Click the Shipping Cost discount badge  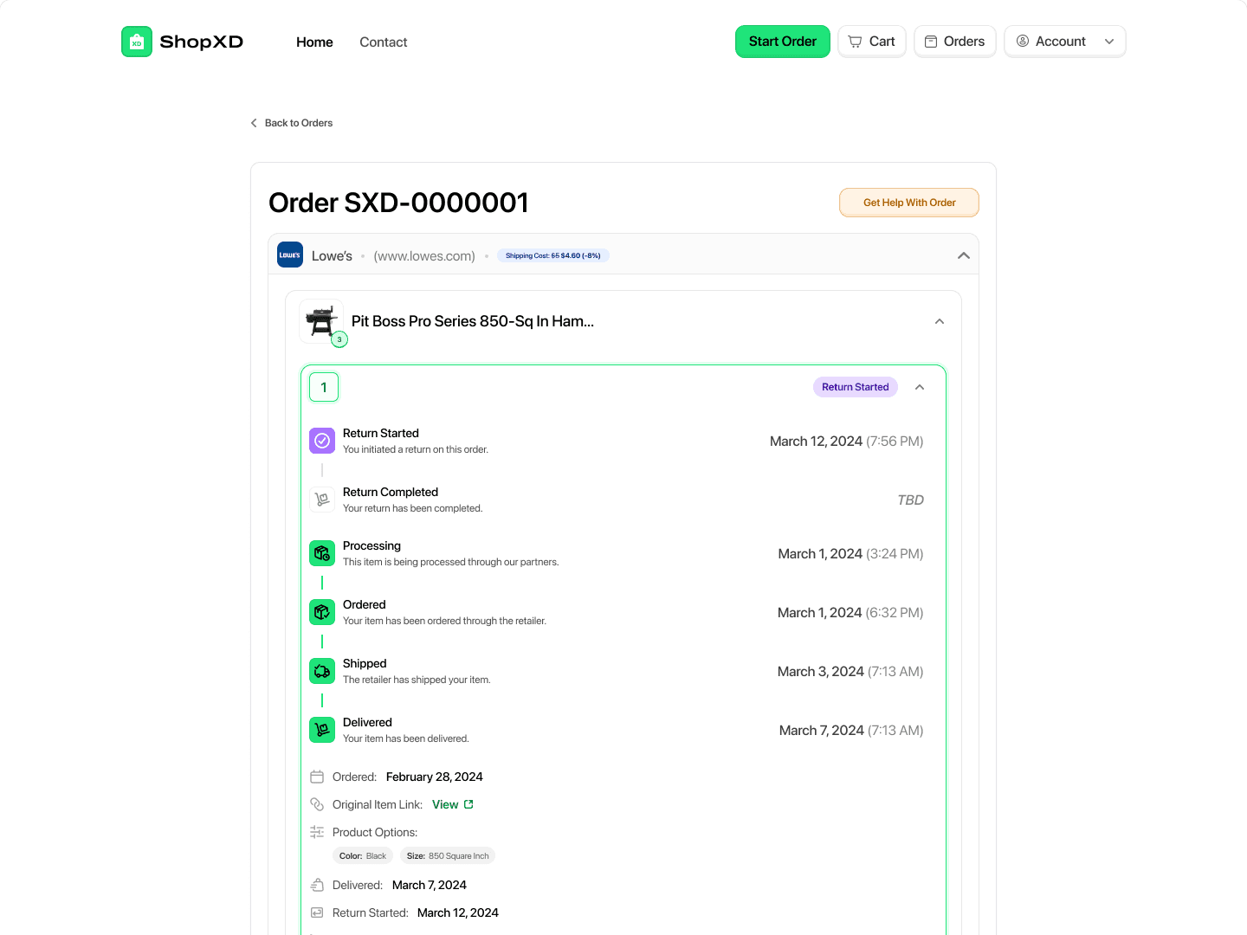pos(553,255)
